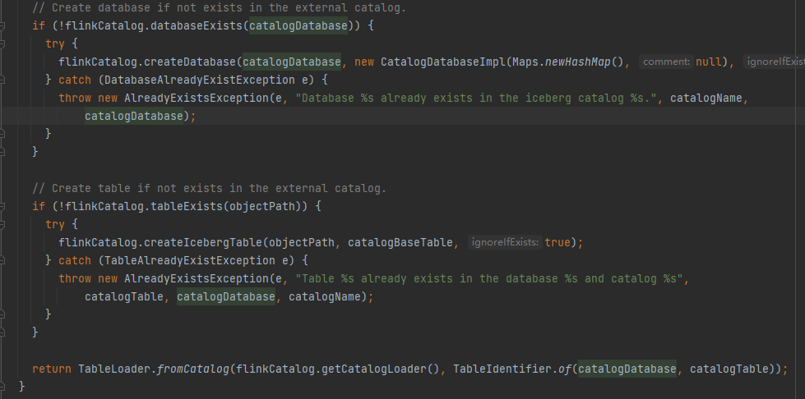Viewport: 805px width, 399px height.
Task: Click the createDatabase method call
Action: [189, 62]
